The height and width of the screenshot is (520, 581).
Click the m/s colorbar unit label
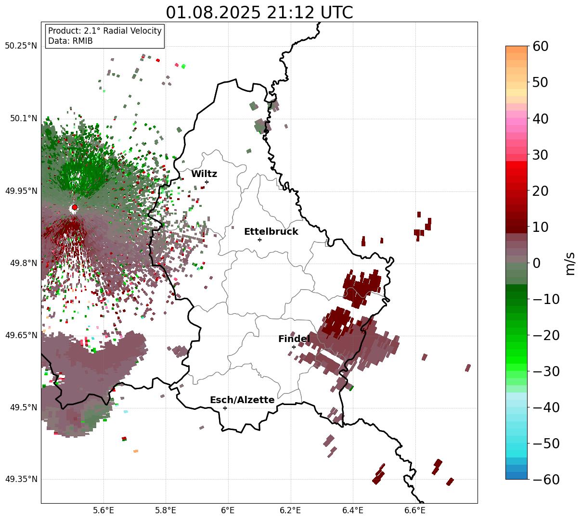coord(570,263)
